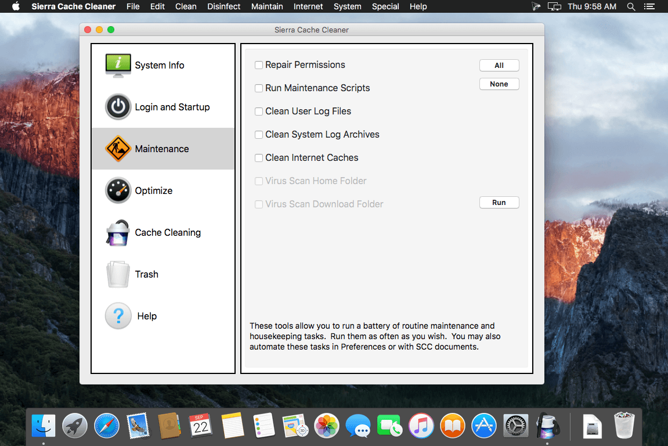Open Photos pinwheel in the Dock
668x446 pixels.
click(x=326, y=426)
